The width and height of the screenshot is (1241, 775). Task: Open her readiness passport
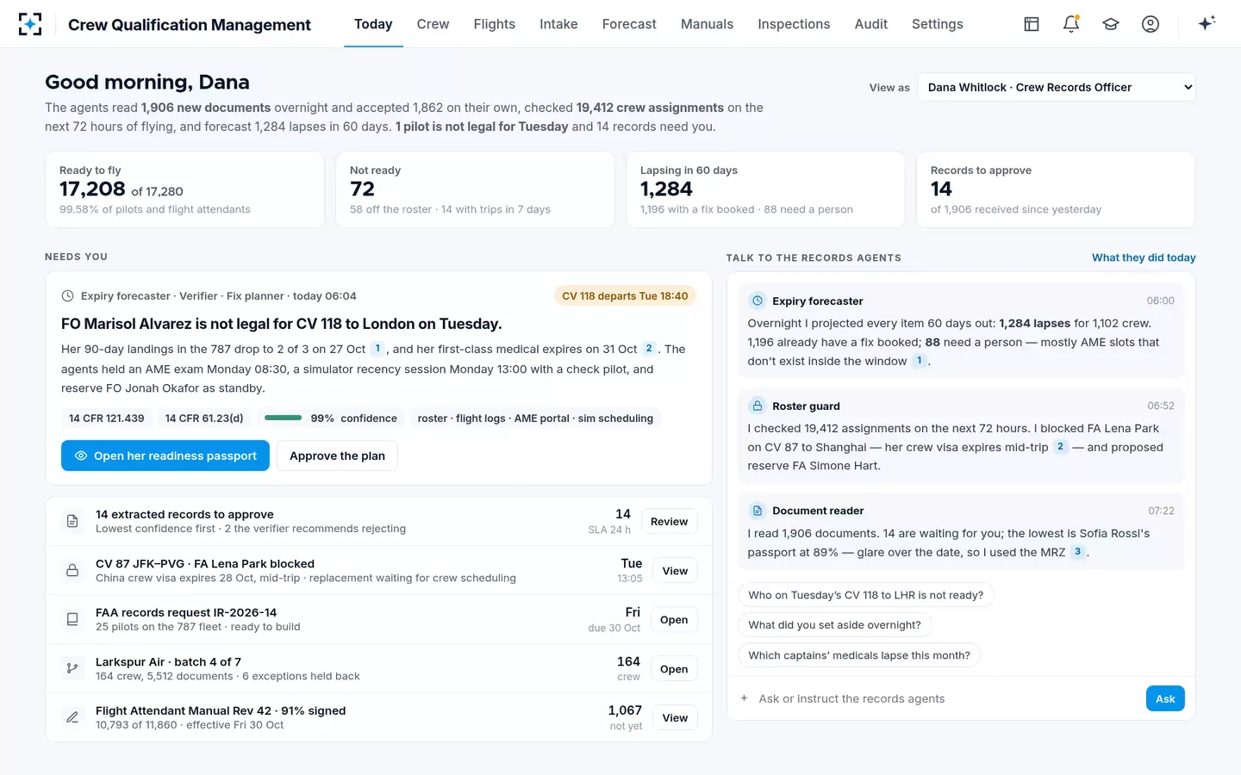[165, 456]
